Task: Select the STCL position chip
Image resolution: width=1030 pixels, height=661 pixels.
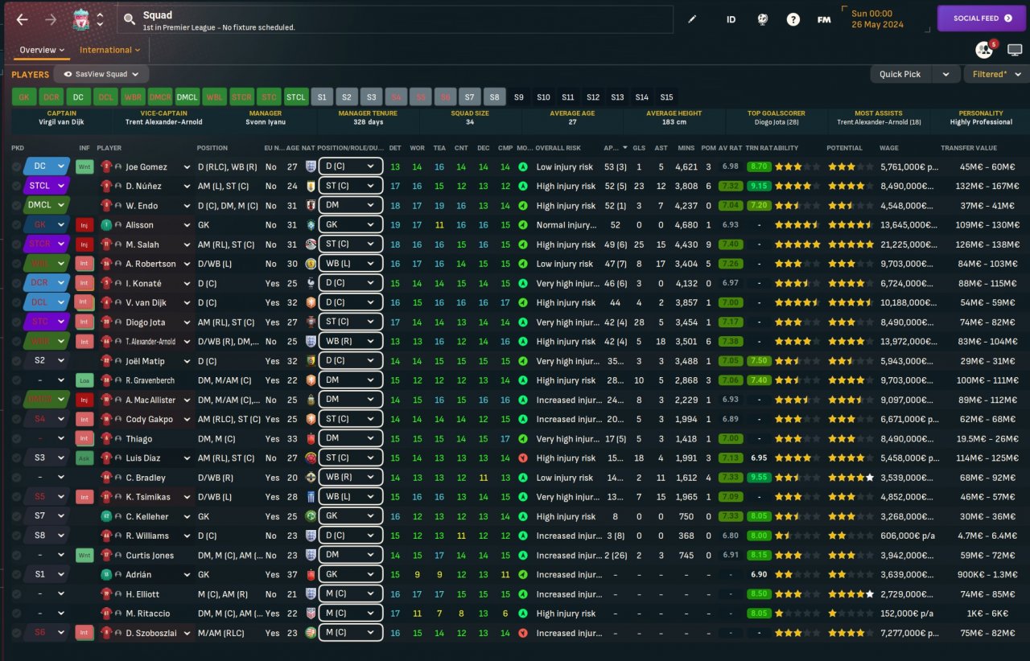Action: pyautogui.click(x=296, y=97)
